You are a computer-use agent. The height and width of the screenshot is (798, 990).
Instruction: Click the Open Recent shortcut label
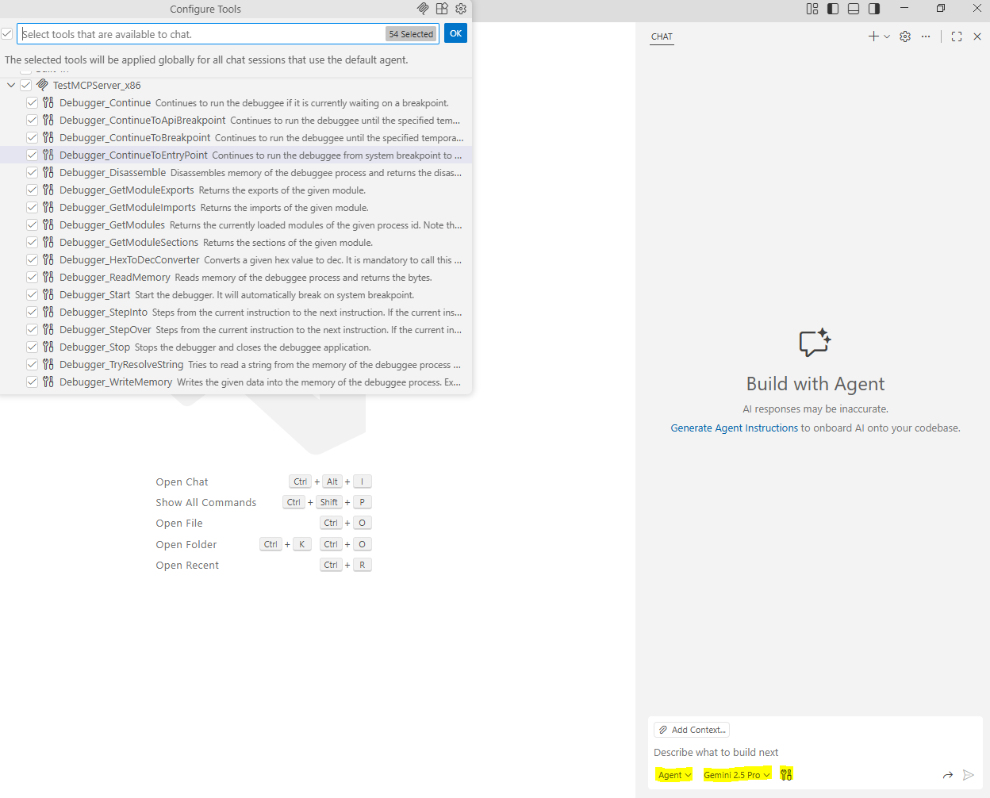(x=187, y=565)
